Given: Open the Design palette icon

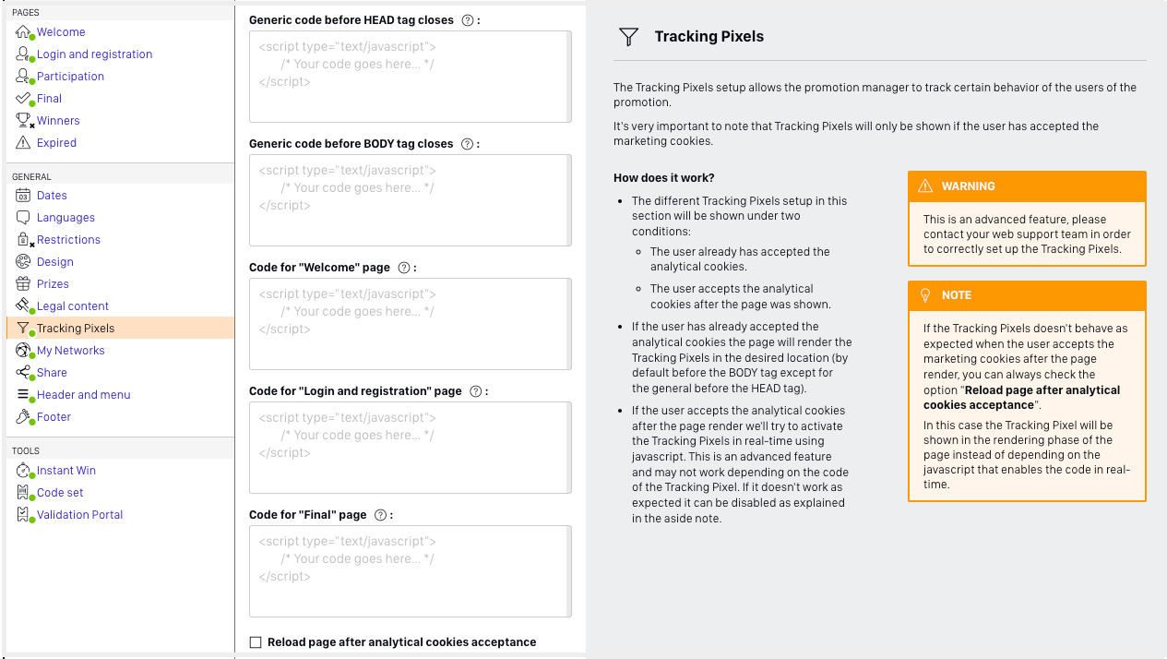Looking at the screenshot, I should click(x=22, y=261).
